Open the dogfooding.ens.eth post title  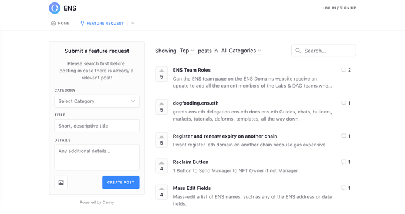coord(195,103)
